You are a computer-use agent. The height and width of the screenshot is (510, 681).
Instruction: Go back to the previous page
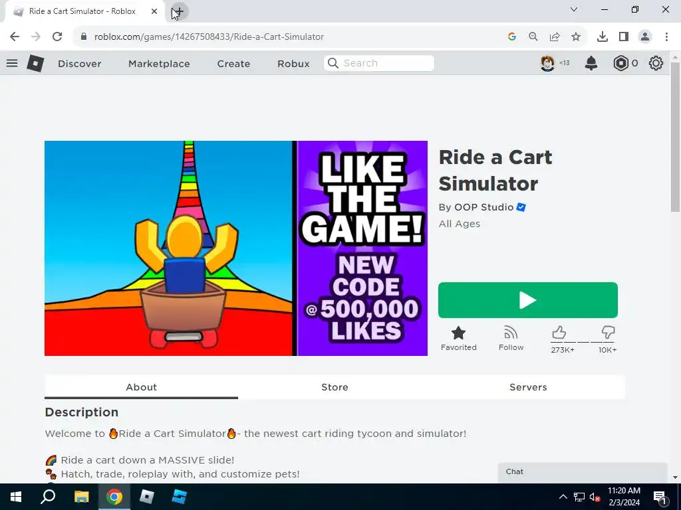tap(15, 37)
